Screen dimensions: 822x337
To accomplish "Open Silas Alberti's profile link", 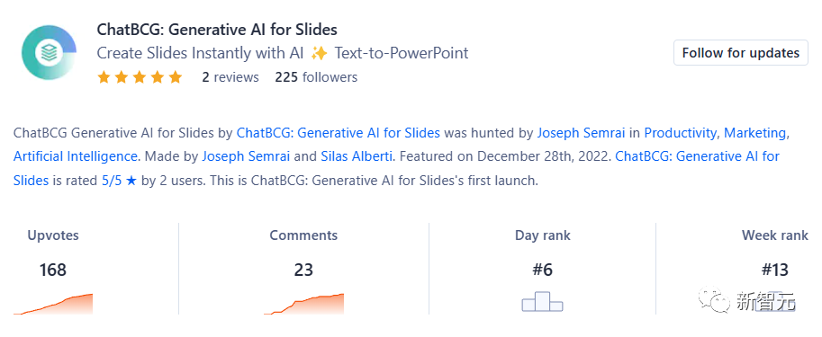I will pos(357,156).
